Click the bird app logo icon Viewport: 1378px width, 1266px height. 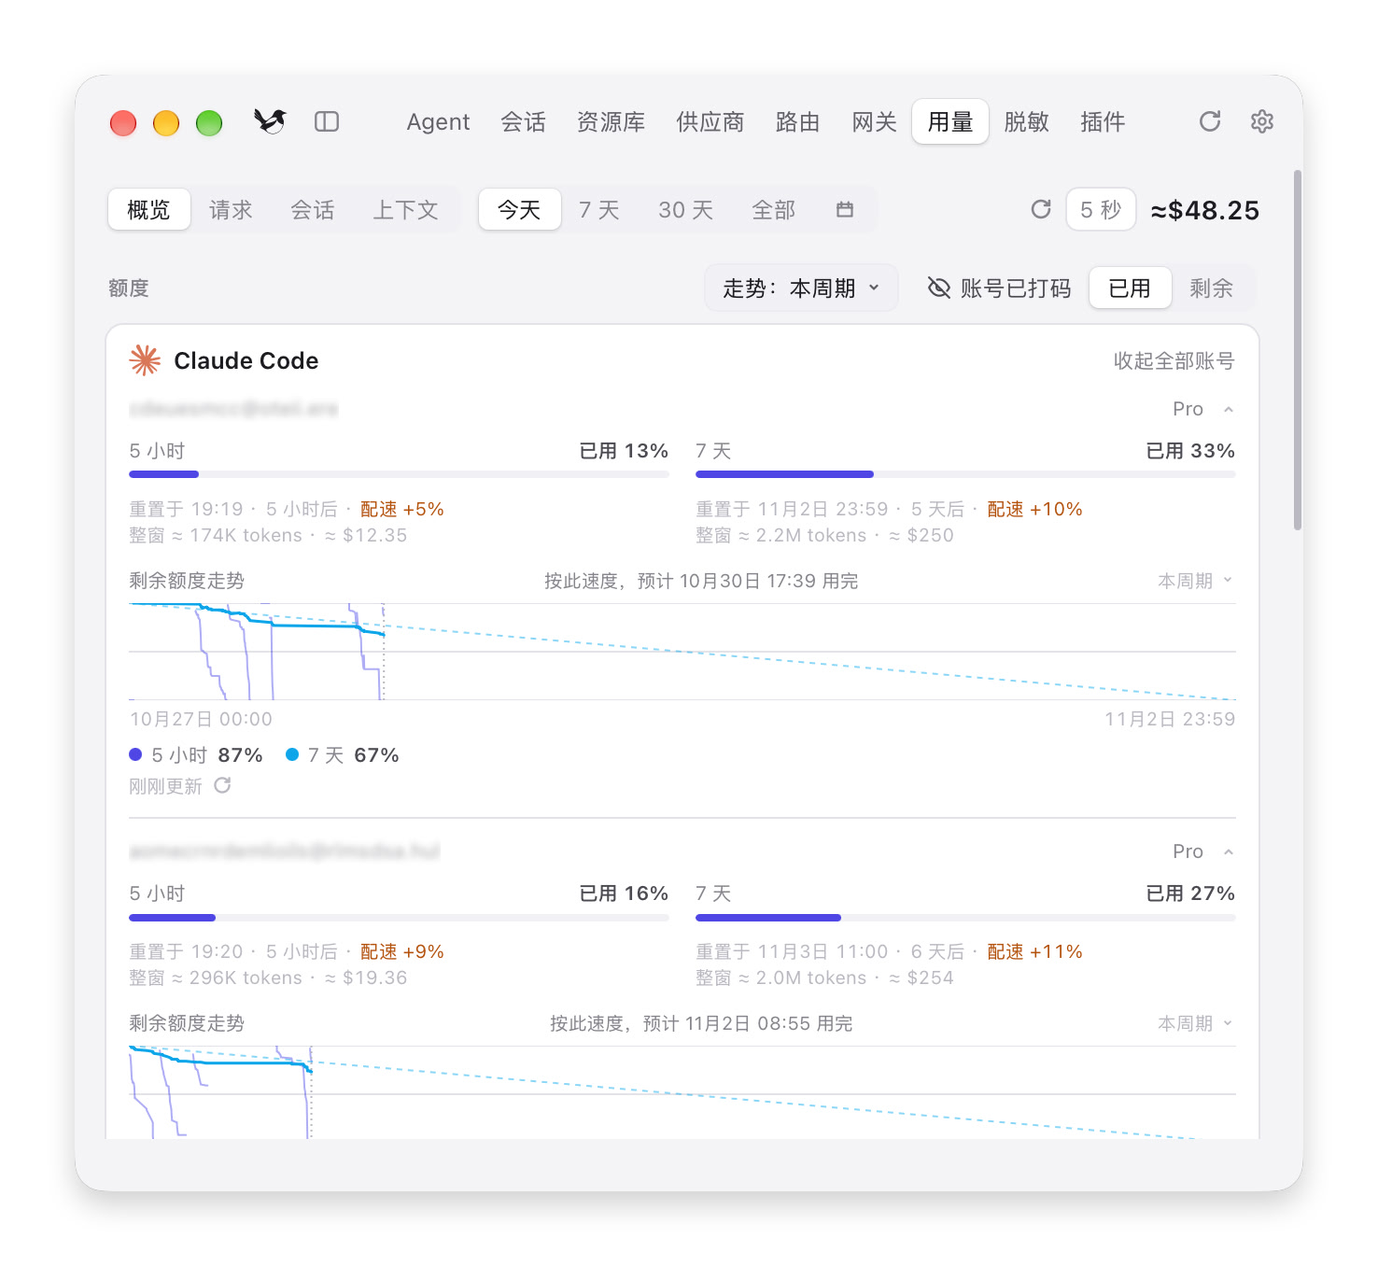270,121
